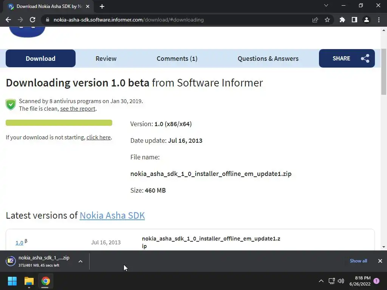Open the clock showing 8:18 PM
Screen dimensions: 387x290
pos(360,281)
